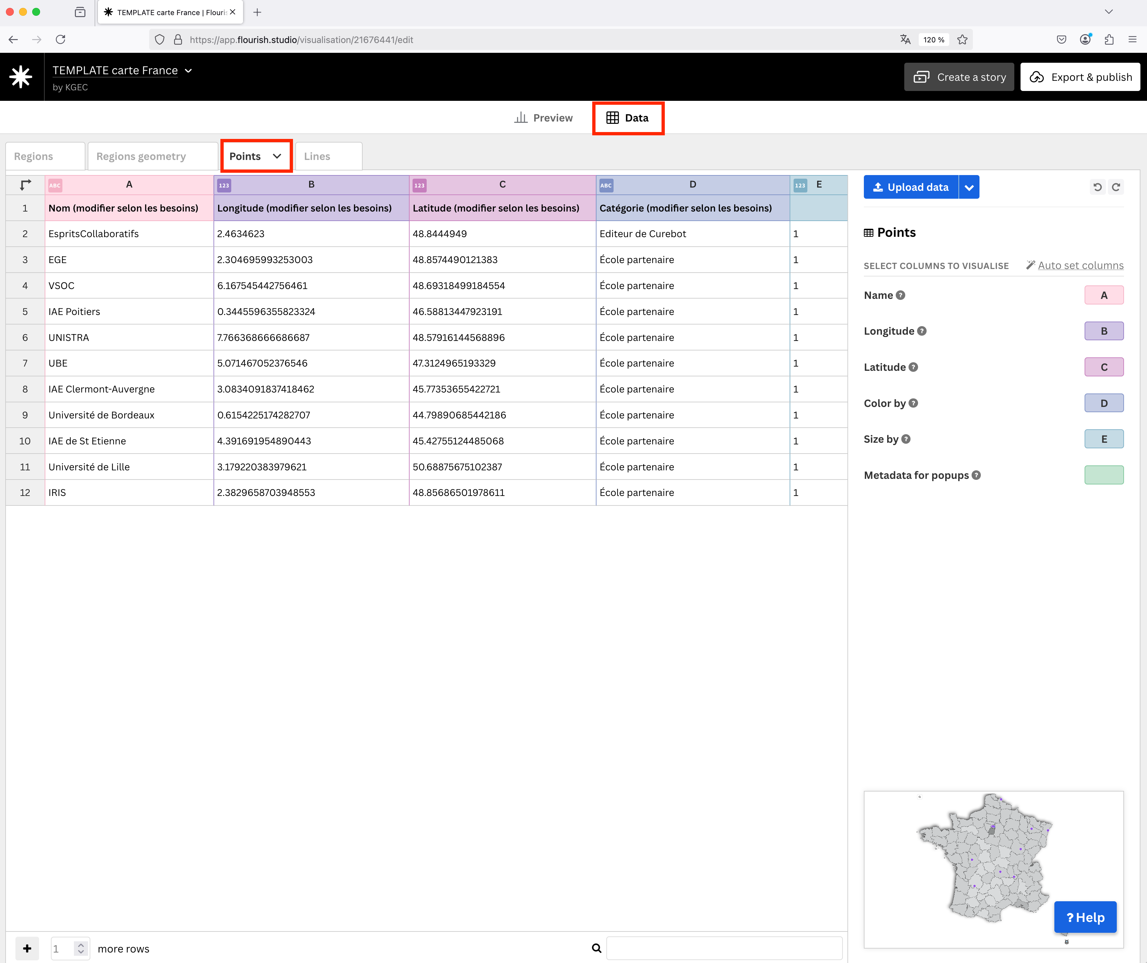The image size is (1147, 963).
Task: Switch to the Data tab
Action: [628, 118]
